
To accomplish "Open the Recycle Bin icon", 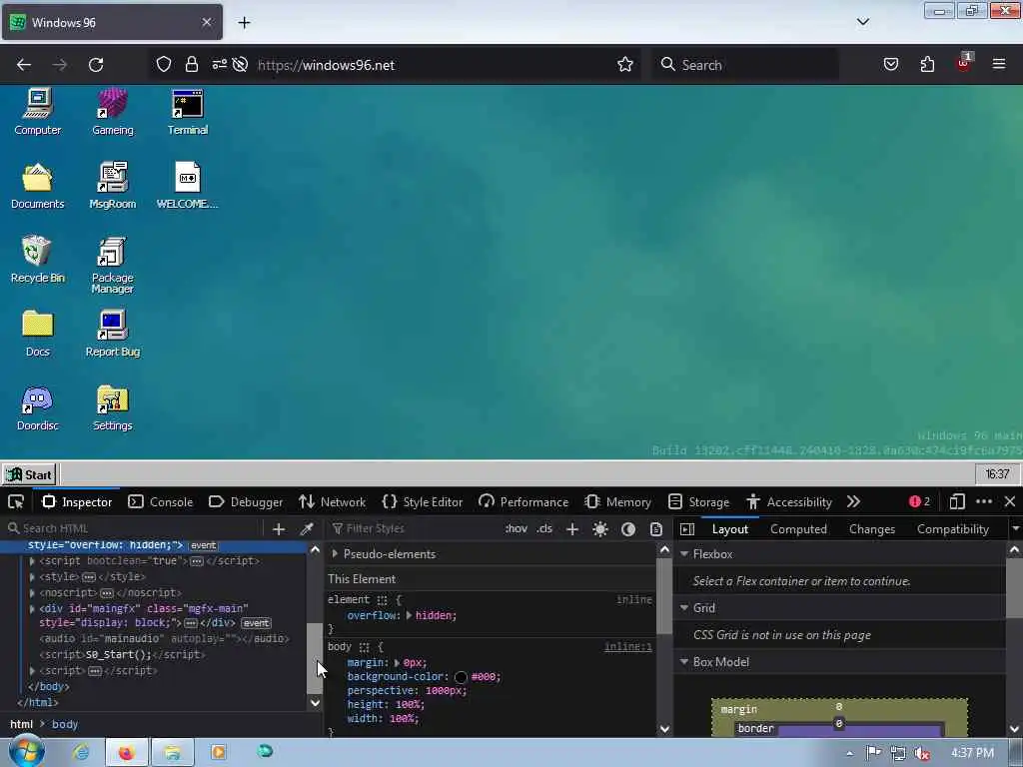I will [x=37, y=260].
